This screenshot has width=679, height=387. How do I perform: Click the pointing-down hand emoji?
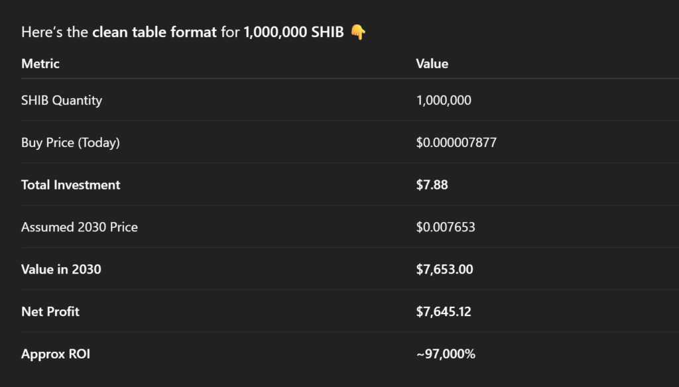click(x=357, y=32)
